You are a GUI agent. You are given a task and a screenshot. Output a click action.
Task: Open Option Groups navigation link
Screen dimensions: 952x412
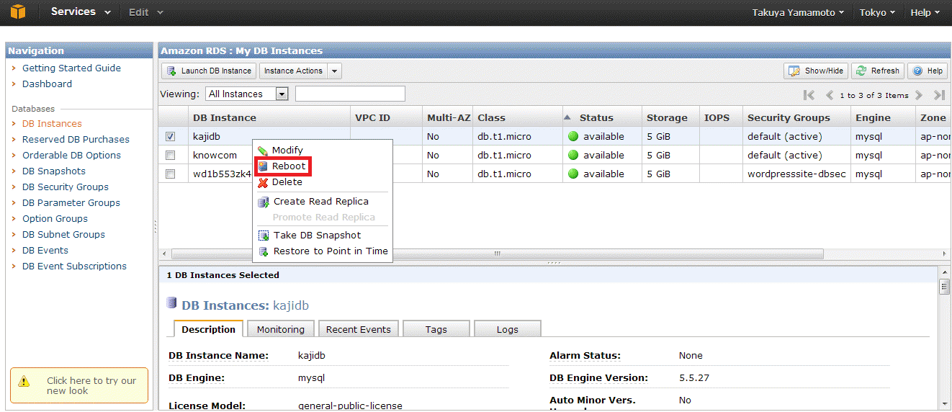point(55,218)
